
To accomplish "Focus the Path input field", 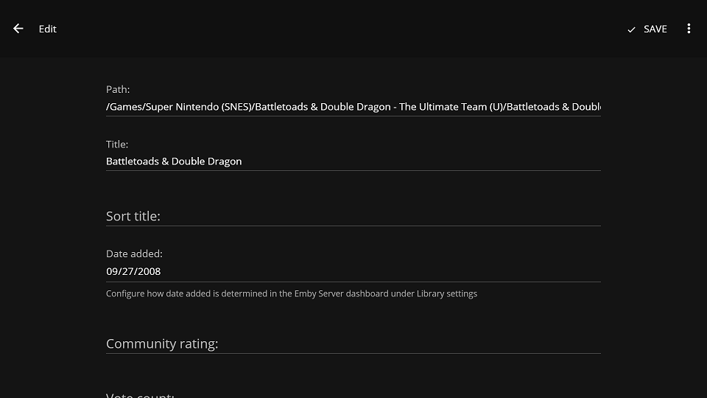I will click(x=353, y=107).
